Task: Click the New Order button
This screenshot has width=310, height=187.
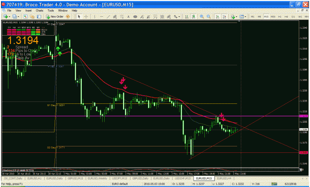Action: tap(55, 17)
